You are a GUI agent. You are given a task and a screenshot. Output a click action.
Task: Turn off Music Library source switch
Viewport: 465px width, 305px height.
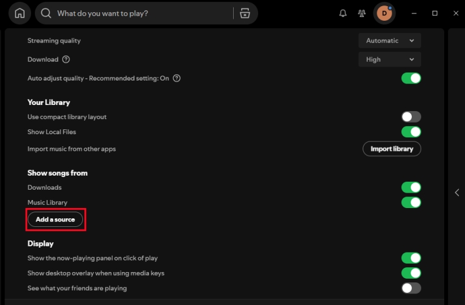[x=411, y=203]
